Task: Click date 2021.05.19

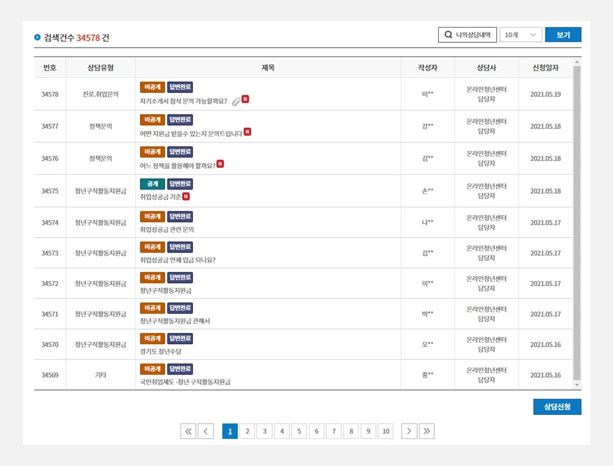Action: click(x=545, y=94)
